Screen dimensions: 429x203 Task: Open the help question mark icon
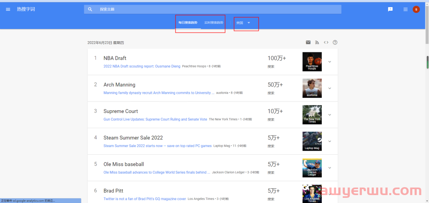click(x=335, y=42)
